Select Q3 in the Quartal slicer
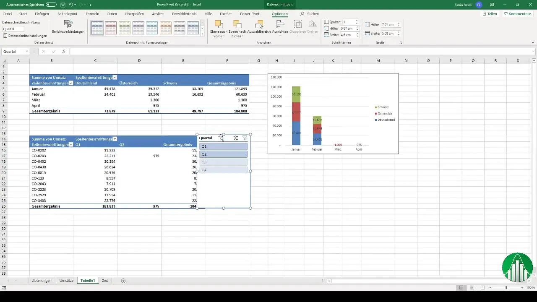The image size is (537, 302). coord(224,162)
